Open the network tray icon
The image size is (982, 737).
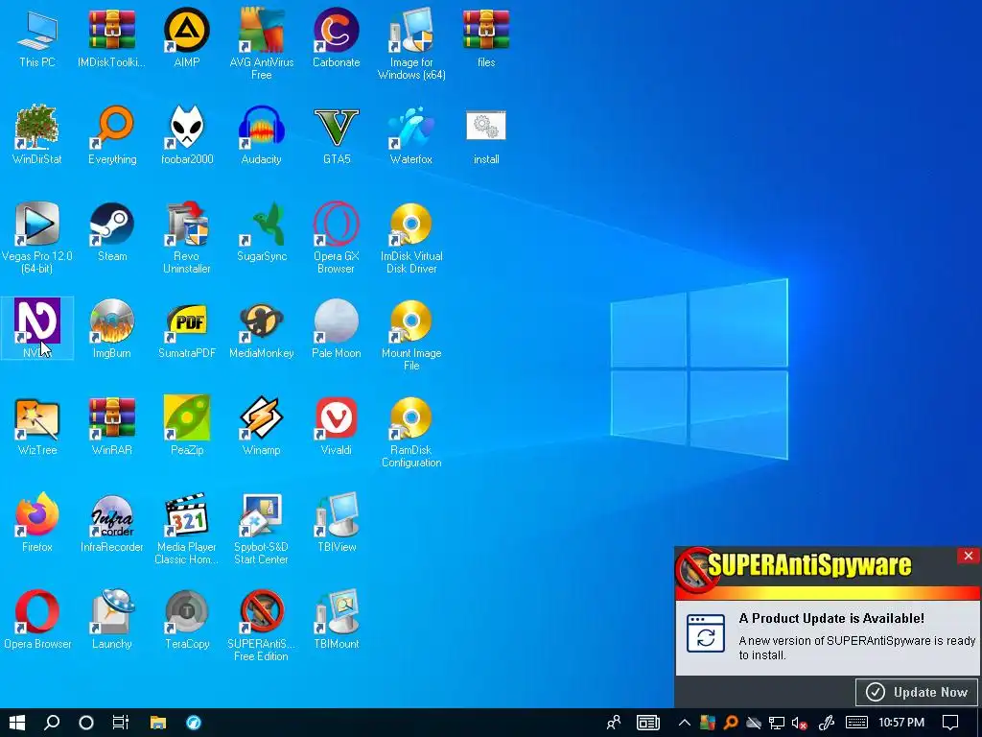(x=777, y=724)
